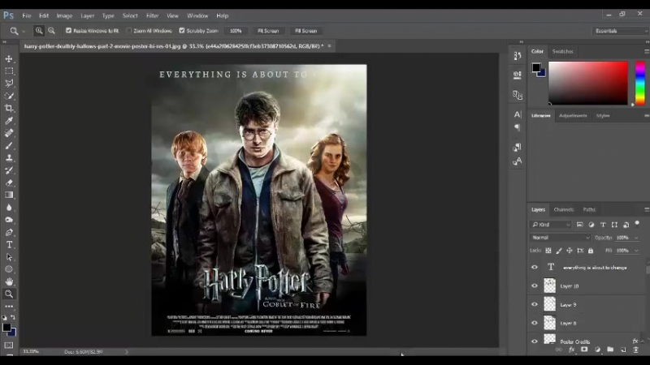Click the rainbow hue slider strip
The width and height of the screenshot is (650, 365).
640,83
